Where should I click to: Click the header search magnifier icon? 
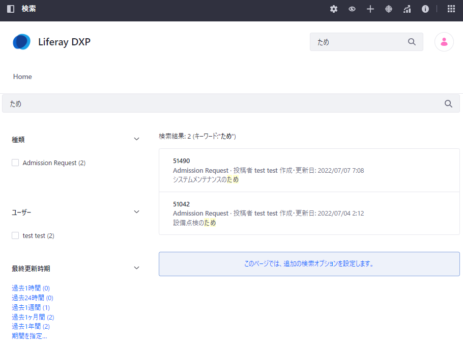(412, 42)
